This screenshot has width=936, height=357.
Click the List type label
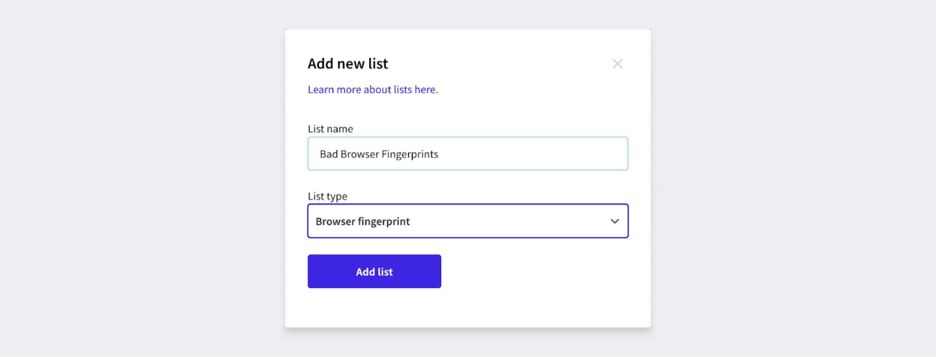[327, 196]
